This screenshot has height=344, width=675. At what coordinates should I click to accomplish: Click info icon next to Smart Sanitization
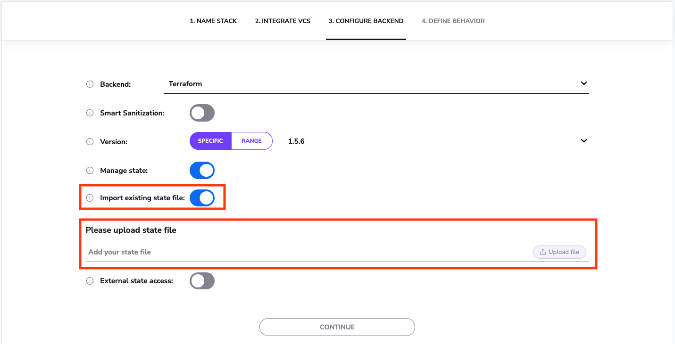(x=90, y=113)
